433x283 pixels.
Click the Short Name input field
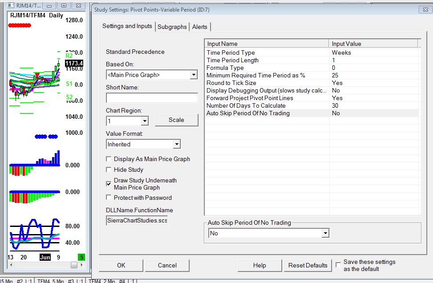(x=152, y=98)
